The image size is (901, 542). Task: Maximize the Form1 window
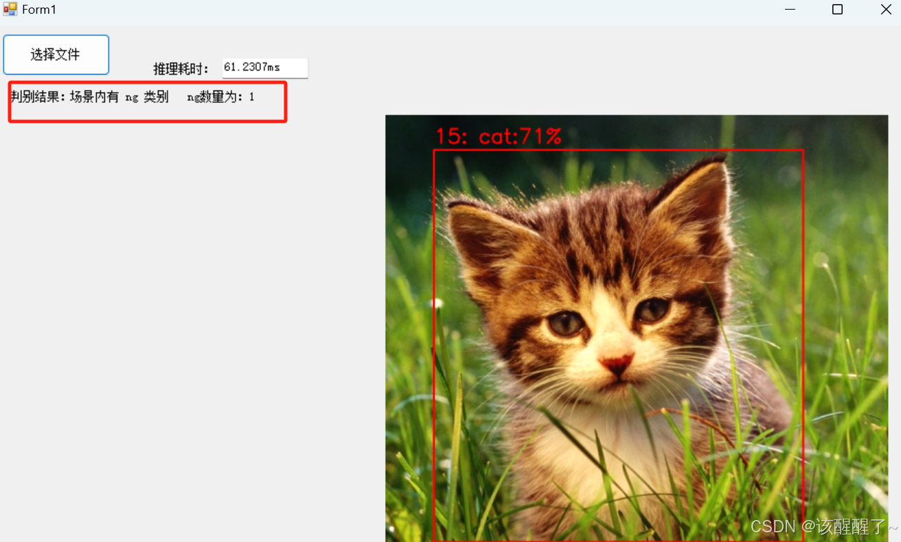point(837,10)
